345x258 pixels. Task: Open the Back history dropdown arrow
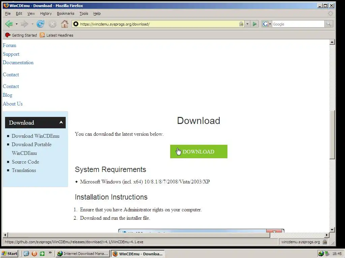click(x=17, y=24)
